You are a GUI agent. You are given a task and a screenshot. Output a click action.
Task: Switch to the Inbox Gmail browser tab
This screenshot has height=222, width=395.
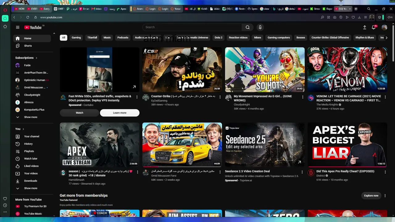[97, 9]
